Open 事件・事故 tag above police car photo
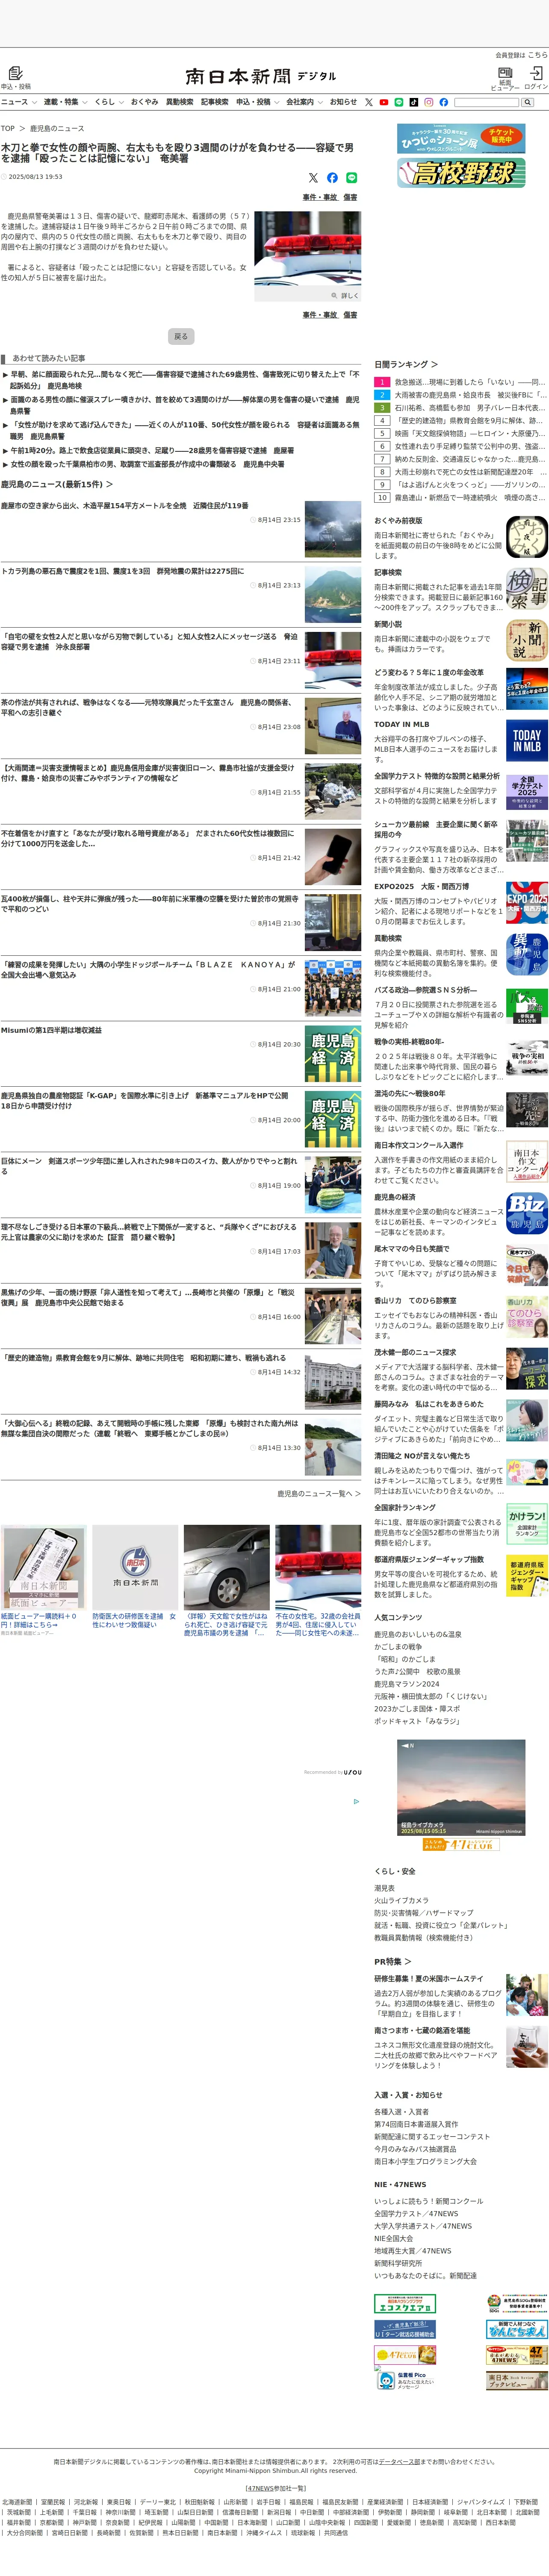This screenshot has height=2576, width=549. [x=320, y=197]
